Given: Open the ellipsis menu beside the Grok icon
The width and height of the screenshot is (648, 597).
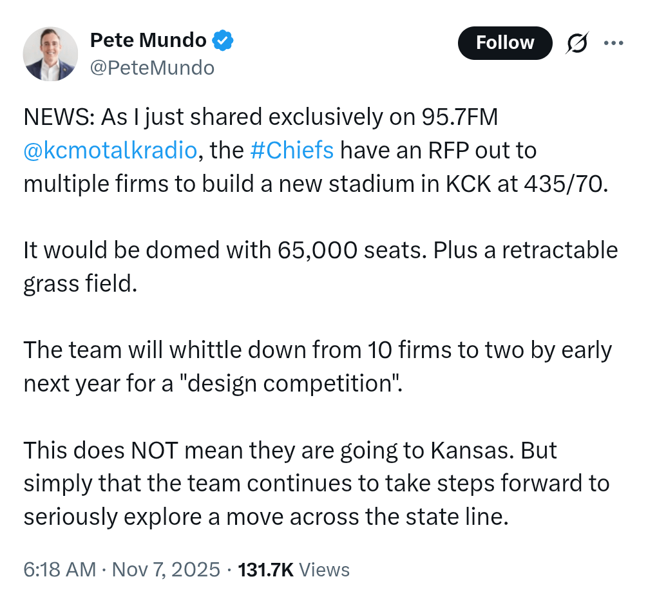Looking at the screenshot, I should tap(614, 43).
